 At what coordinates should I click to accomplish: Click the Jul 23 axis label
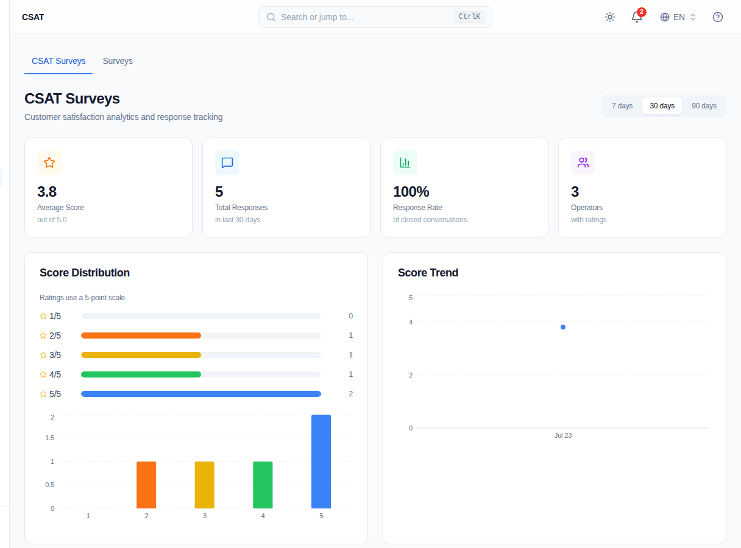coord(563,435)
